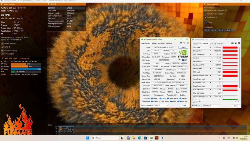
Task: Open Memory Clock sensor dropdown arrow
Action: [210, 51]
